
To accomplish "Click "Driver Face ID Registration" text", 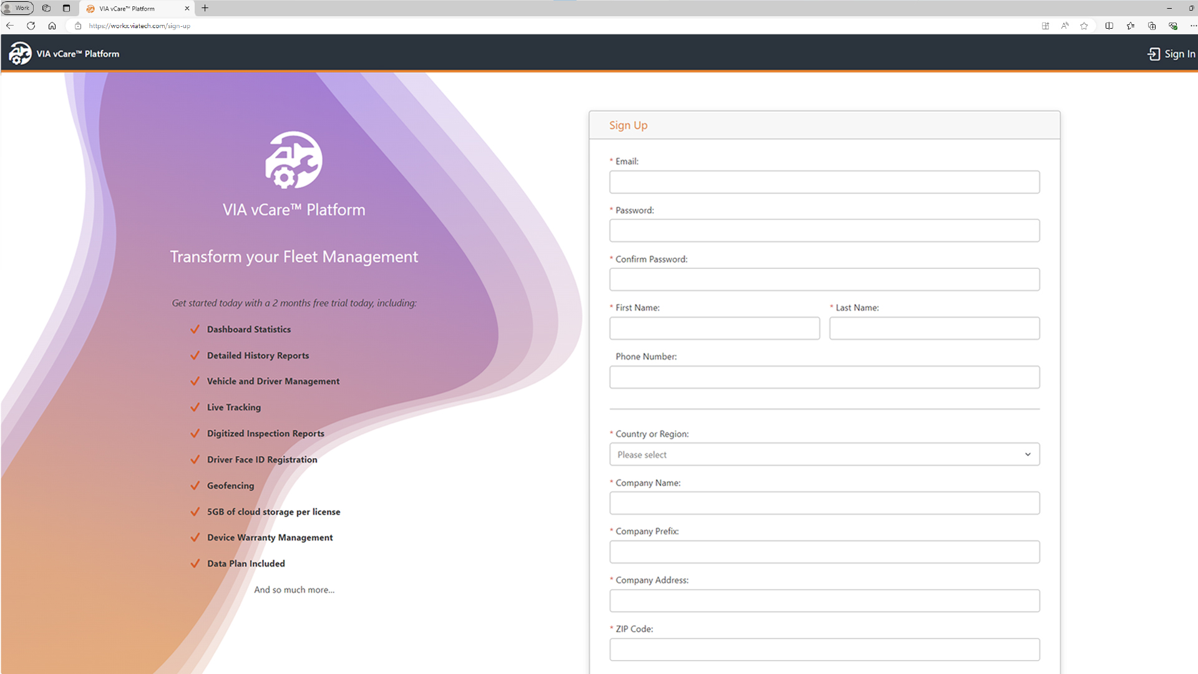I will 262,460.
